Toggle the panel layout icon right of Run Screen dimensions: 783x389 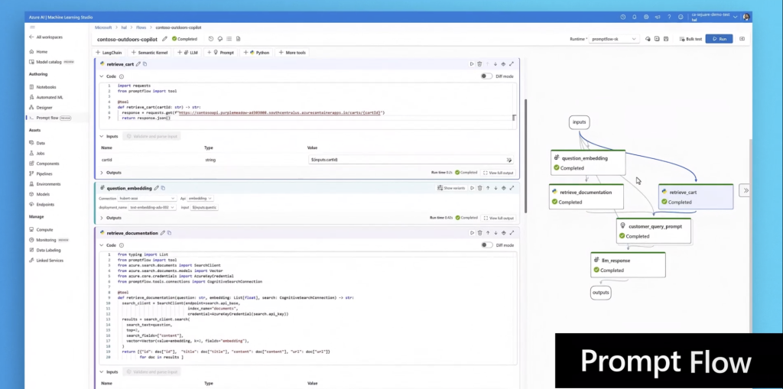click(x=742, y=39)
